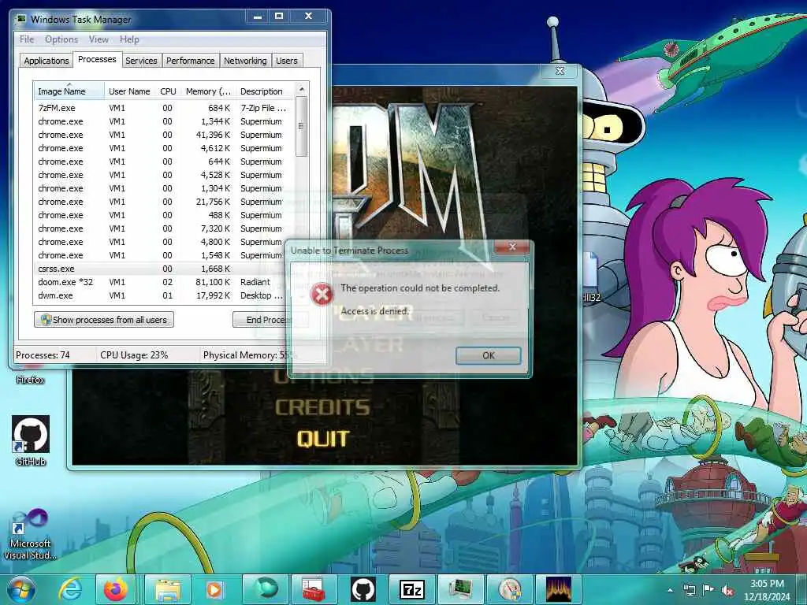Open Windows Media Player taskbar icon

pyautogui.click(x=214, y=589)
